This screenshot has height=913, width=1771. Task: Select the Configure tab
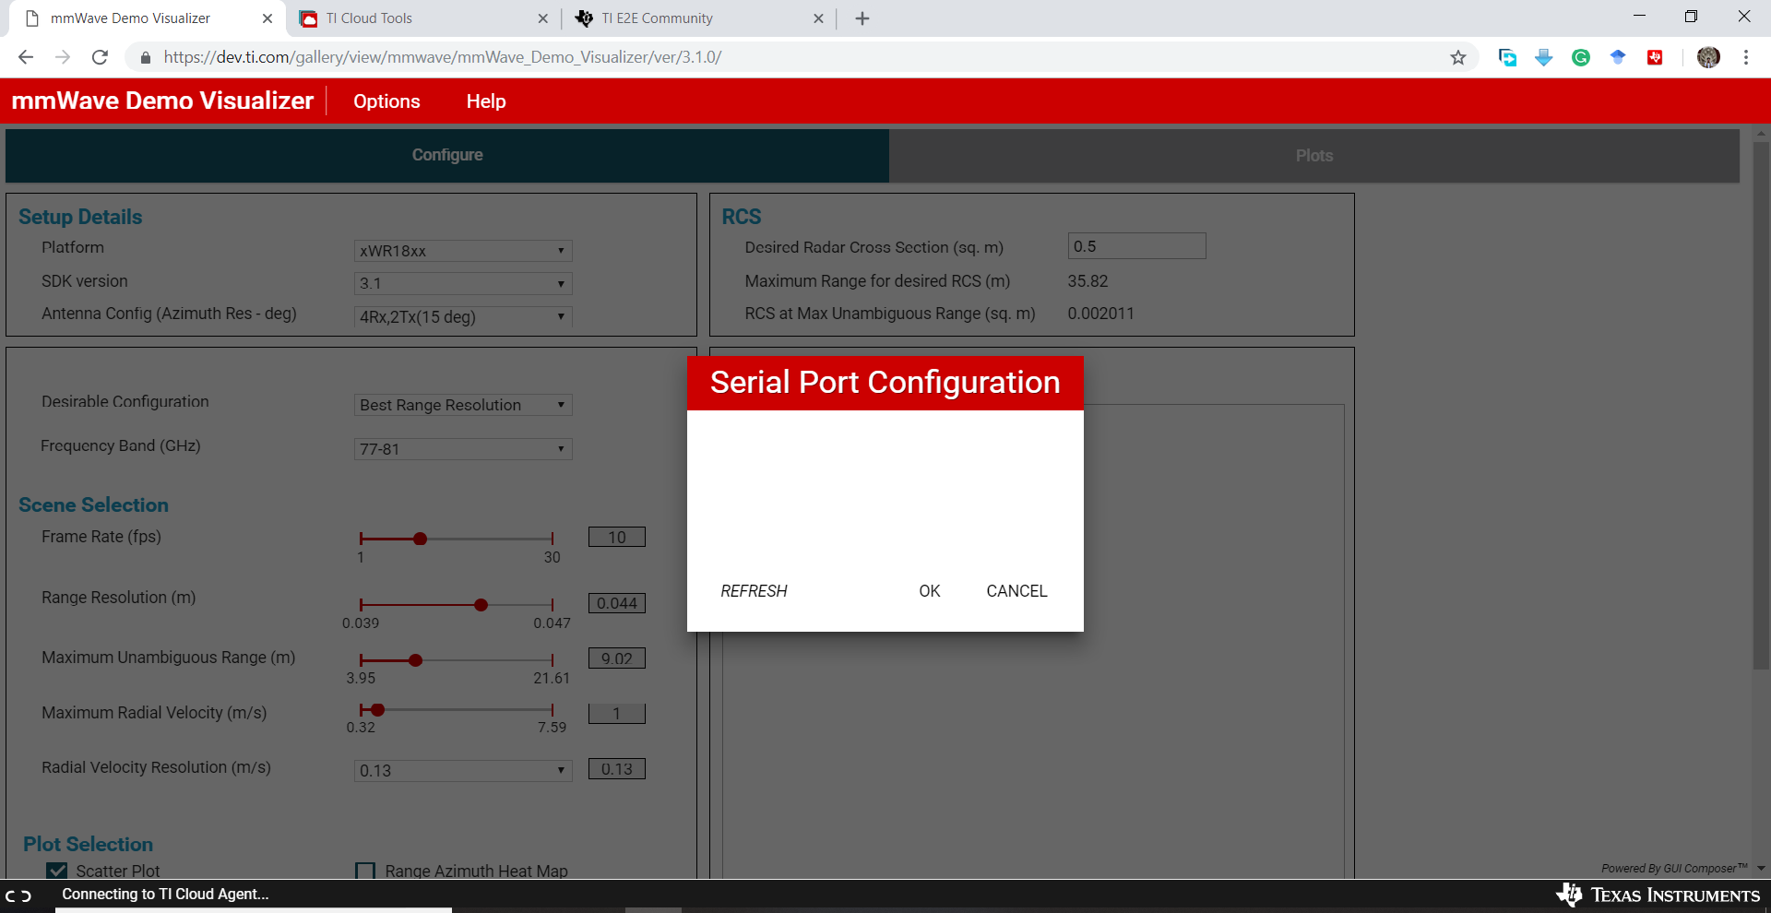coord(447,155)
